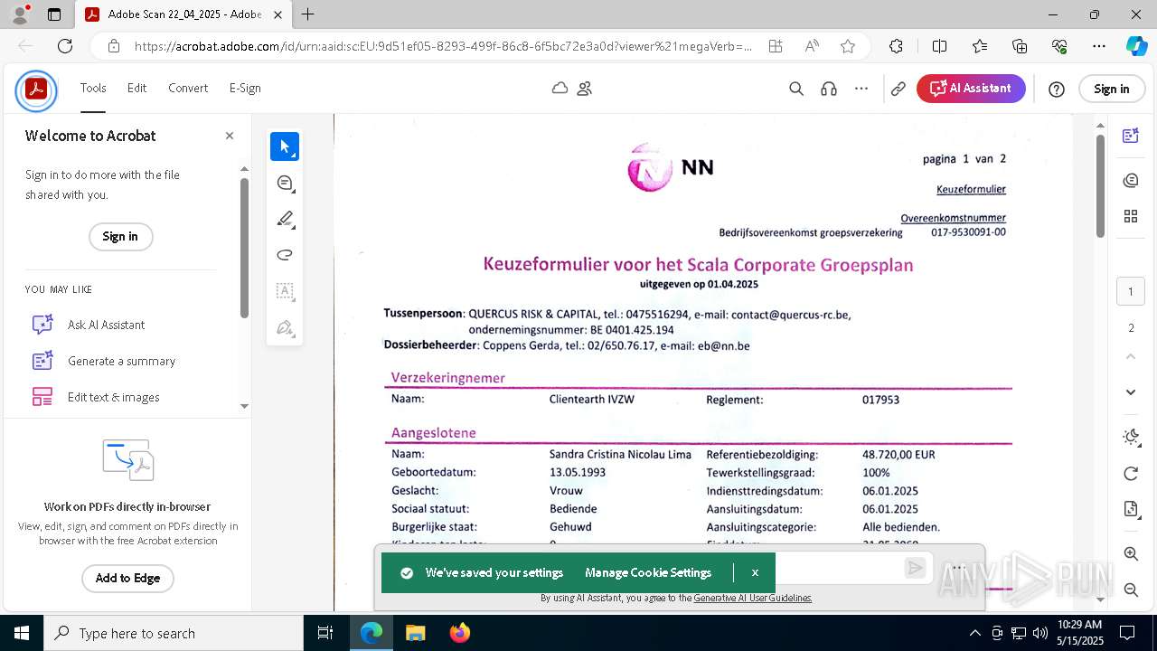The height and width of the screenshot is (651, 1157).
Task: Click the welcome panel scrollbar
Action: coord(244,249)
